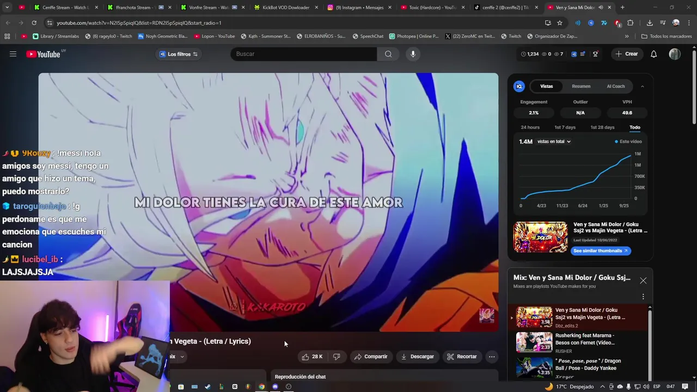Show hidden bookmarks with the double chevron

[x=627, y=36]
